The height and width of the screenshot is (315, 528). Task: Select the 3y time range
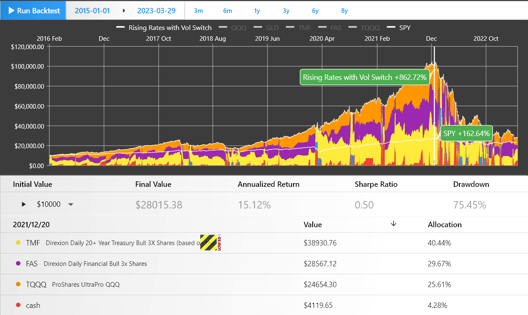[x=286, y=11]
